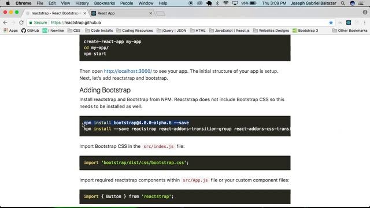The height and width of the screenshot is (208, 370).
Task: Open the jQuery | JSON bookmarks folder
Action: click(x=171, y=31)
